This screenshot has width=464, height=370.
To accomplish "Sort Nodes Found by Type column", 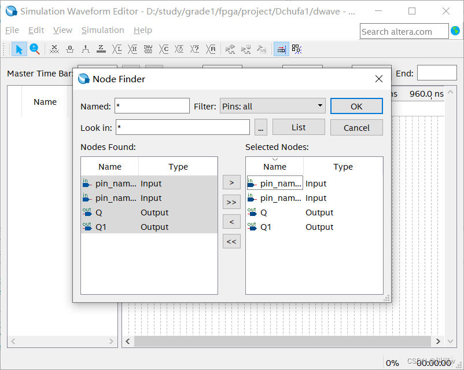I will pyautogui.click(x=178, y=167).
